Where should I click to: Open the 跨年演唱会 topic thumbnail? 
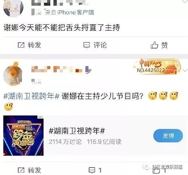tap(23, 136)
